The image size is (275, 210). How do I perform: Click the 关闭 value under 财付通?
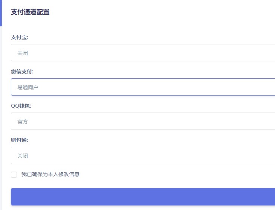pos(23,156)
